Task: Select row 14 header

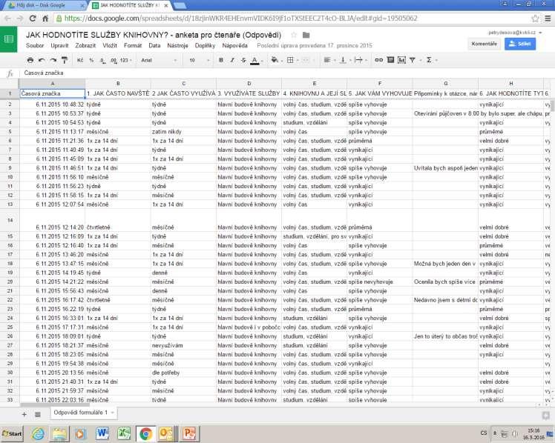Action: pos(10,220)
